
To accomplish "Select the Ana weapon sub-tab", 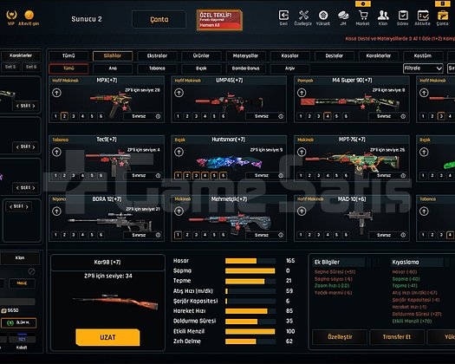I will point(113,68).
